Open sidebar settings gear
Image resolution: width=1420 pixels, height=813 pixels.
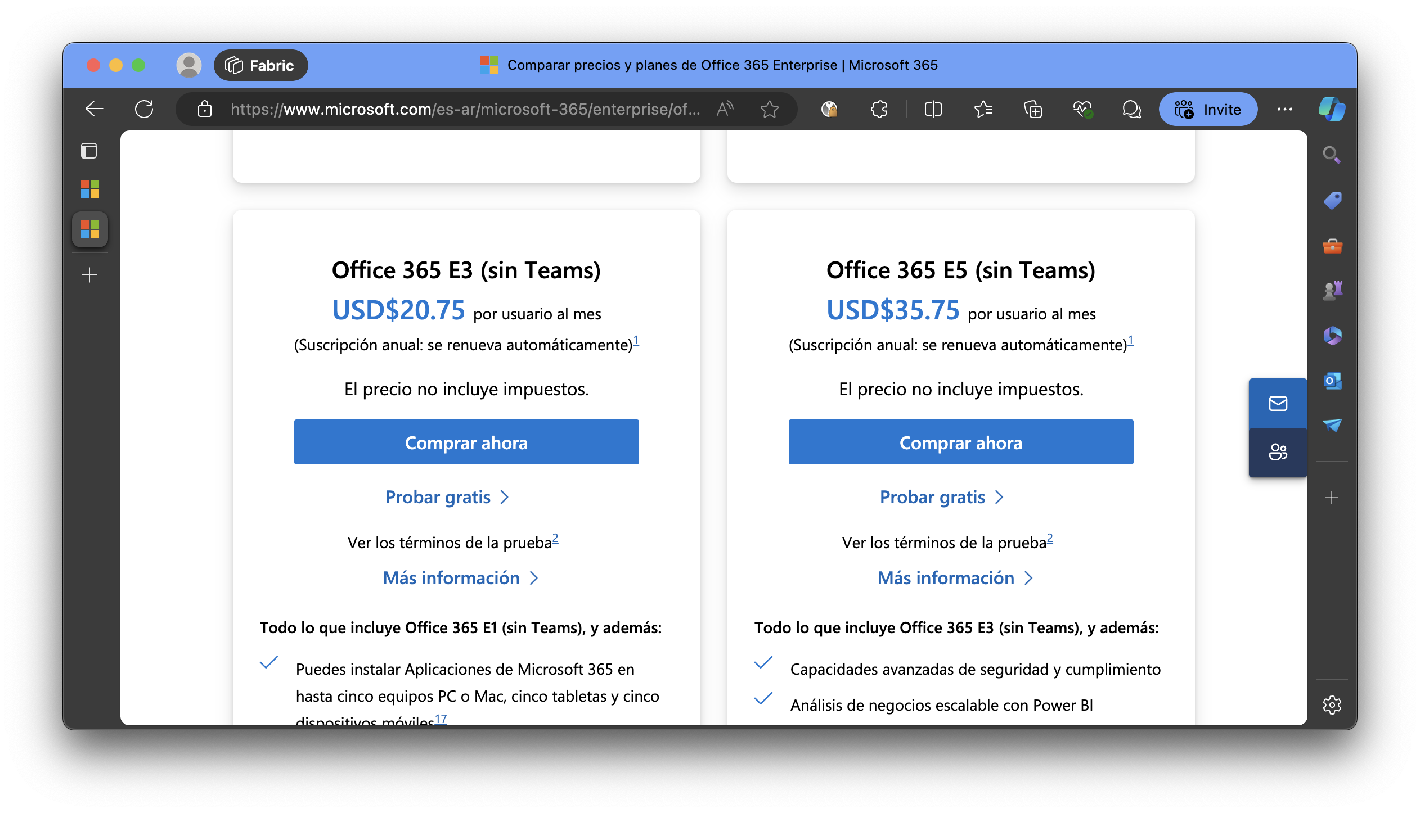coord(1332,704)
